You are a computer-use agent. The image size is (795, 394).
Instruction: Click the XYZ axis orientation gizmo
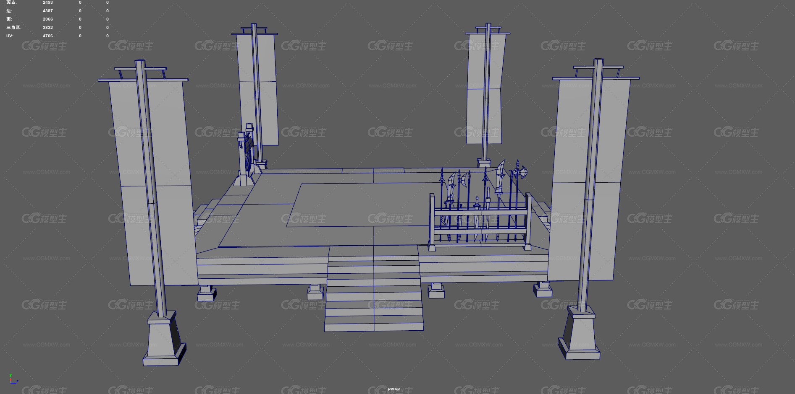(13, 379)
